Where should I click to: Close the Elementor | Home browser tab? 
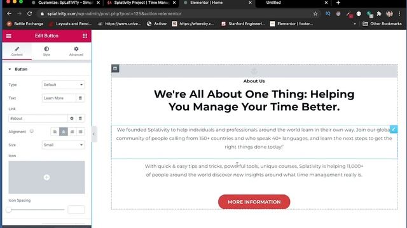click(250, 3)
